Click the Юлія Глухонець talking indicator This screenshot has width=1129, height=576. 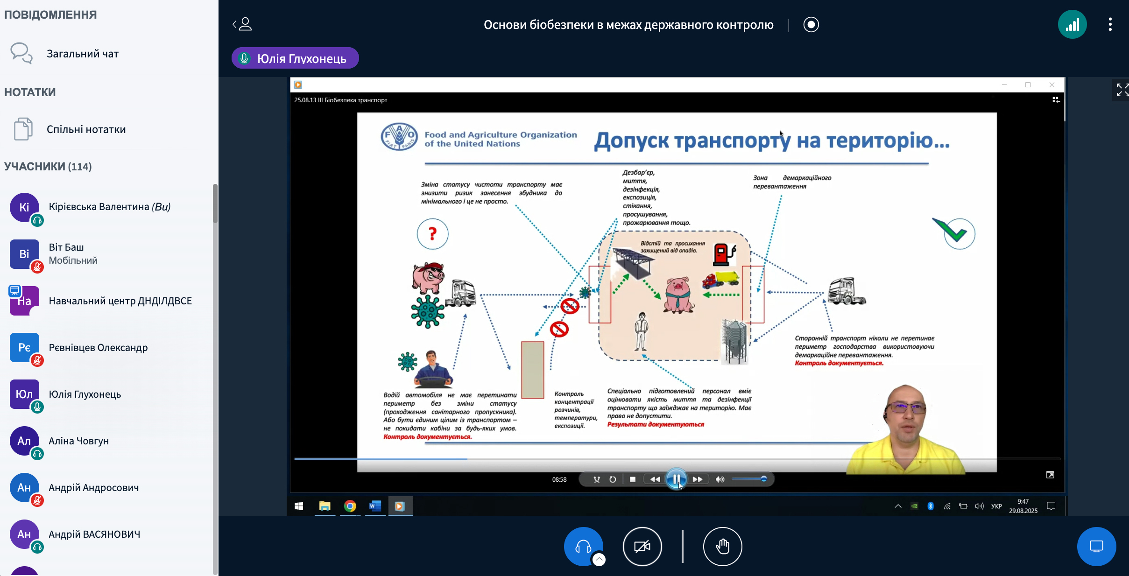tap(295, 58)
